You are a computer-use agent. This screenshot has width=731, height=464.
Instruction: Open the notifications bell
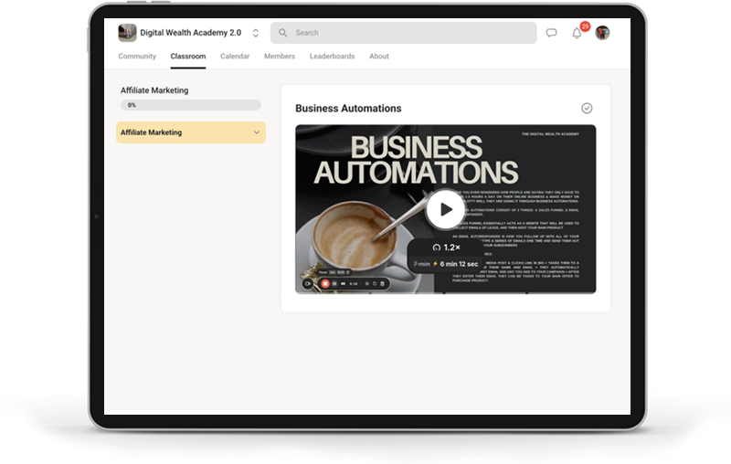click(x=577, y=33)
